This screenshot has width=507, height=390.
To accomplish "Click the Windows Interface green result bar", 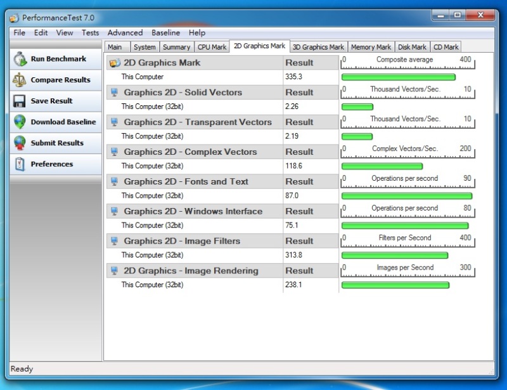I will (x=405, y=226).
